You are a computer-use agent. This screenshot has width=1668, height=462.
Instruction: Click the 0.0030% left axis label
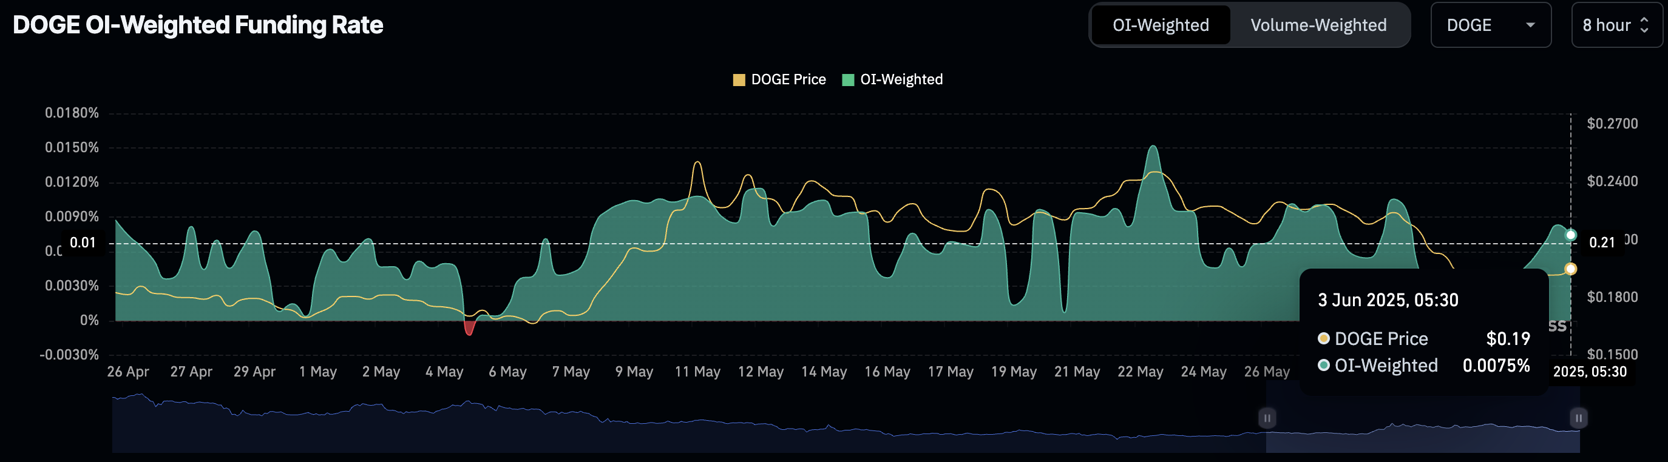[x=72, y=286]
